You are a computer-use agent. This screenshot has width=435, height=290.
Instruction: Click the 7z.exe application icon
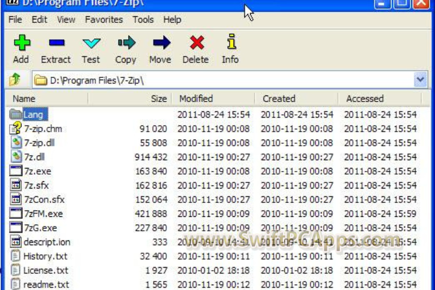pyautogui.click(x=16, y=170)
